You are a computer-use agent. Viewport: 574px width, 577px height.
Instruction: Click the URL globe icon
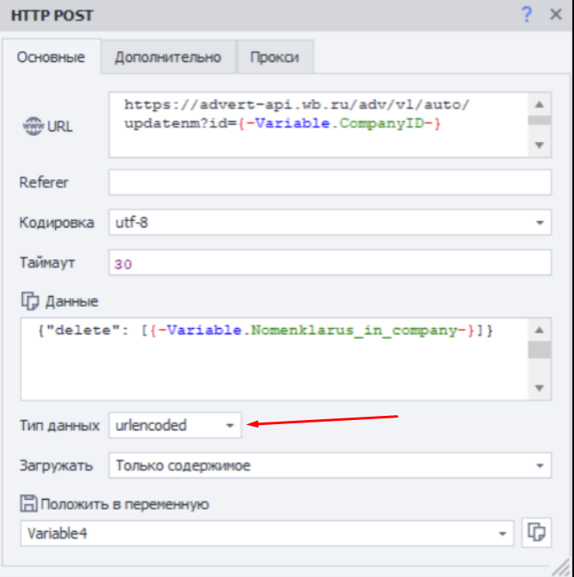32,126
